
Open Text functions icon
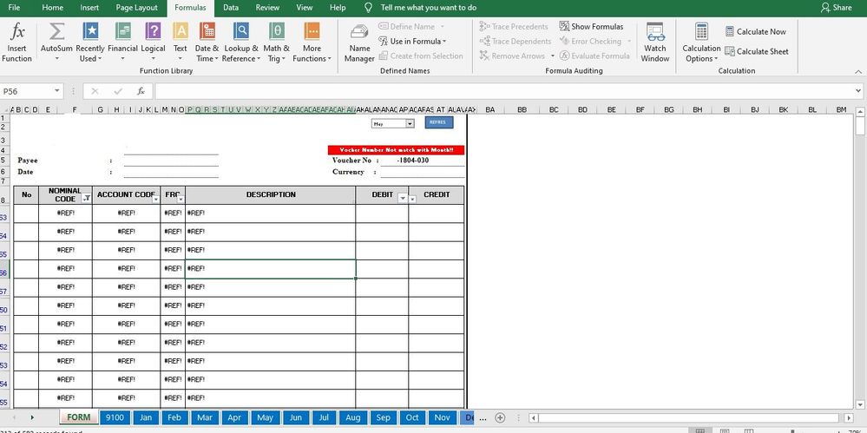(181, 32)
